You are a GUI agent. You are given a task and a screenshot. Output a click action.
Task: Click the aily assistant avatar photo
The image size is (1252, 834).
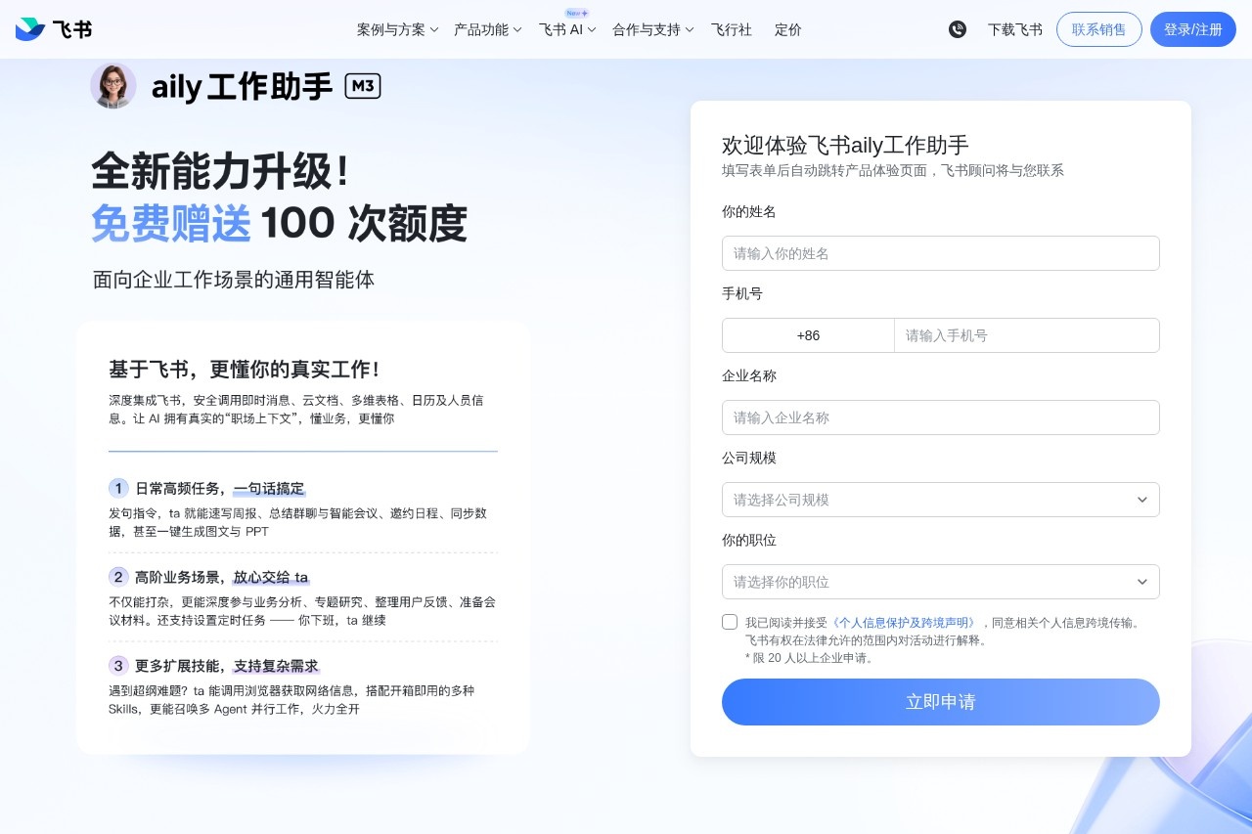113,85
